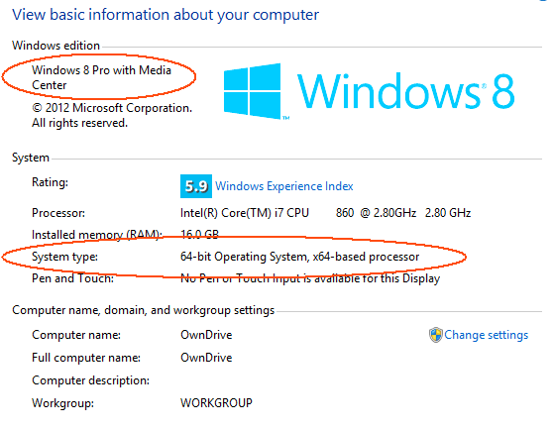Click the OwnDrive computer name value

coord(206,335)
